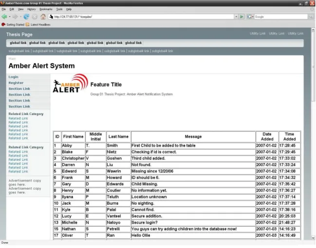Click the time cell '14:16:49'

tap(289, 235)
